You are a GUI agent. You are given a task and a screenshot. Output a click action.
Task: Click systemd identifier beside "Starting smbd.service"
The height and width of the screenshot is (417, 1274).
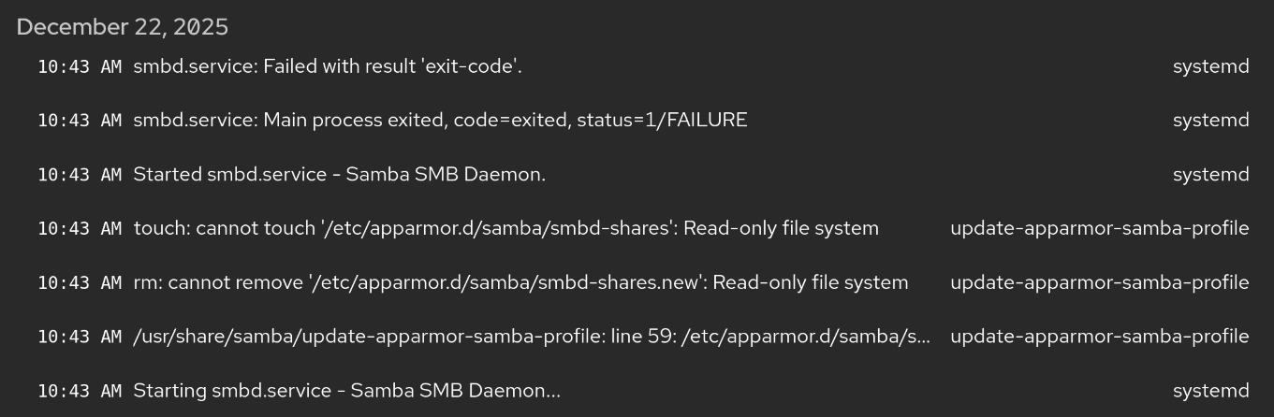click(x=1210, y=391)
